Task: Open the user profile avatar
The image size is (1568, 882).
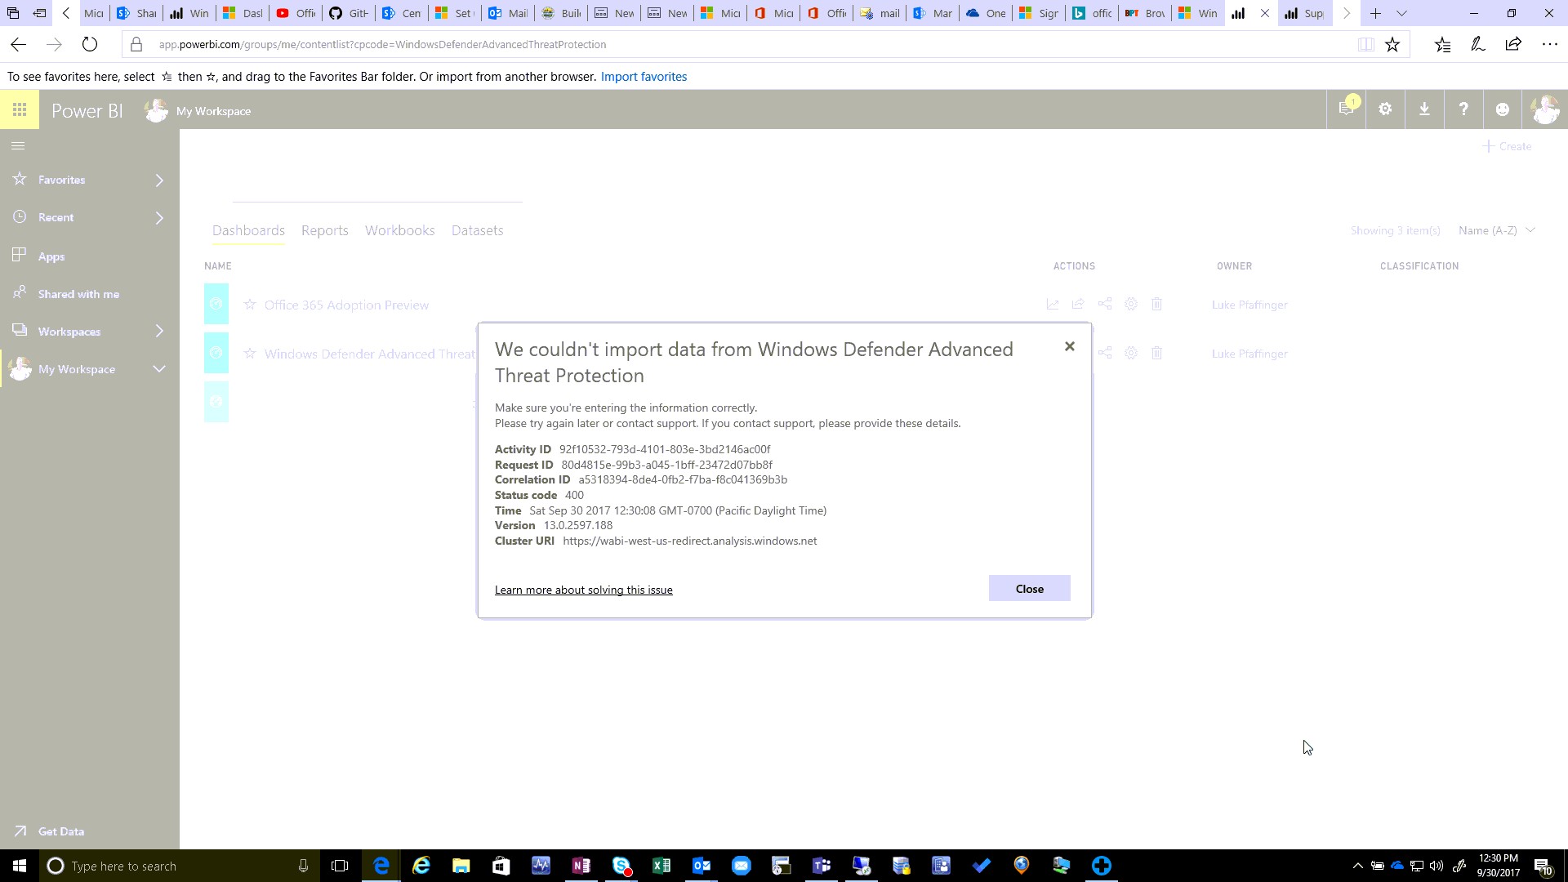Action: pos(1545,109)
